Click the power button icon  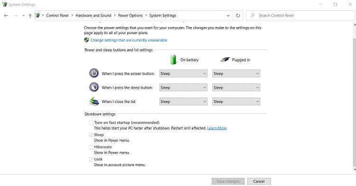(94, 74)
